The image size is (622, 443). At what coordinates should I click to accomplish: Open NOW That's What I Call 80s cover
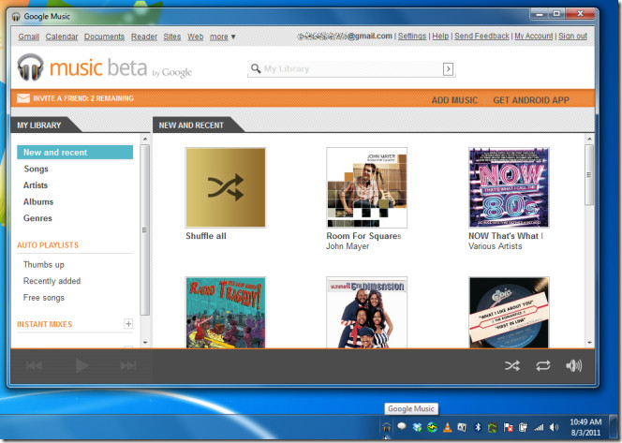coord(509,187)
